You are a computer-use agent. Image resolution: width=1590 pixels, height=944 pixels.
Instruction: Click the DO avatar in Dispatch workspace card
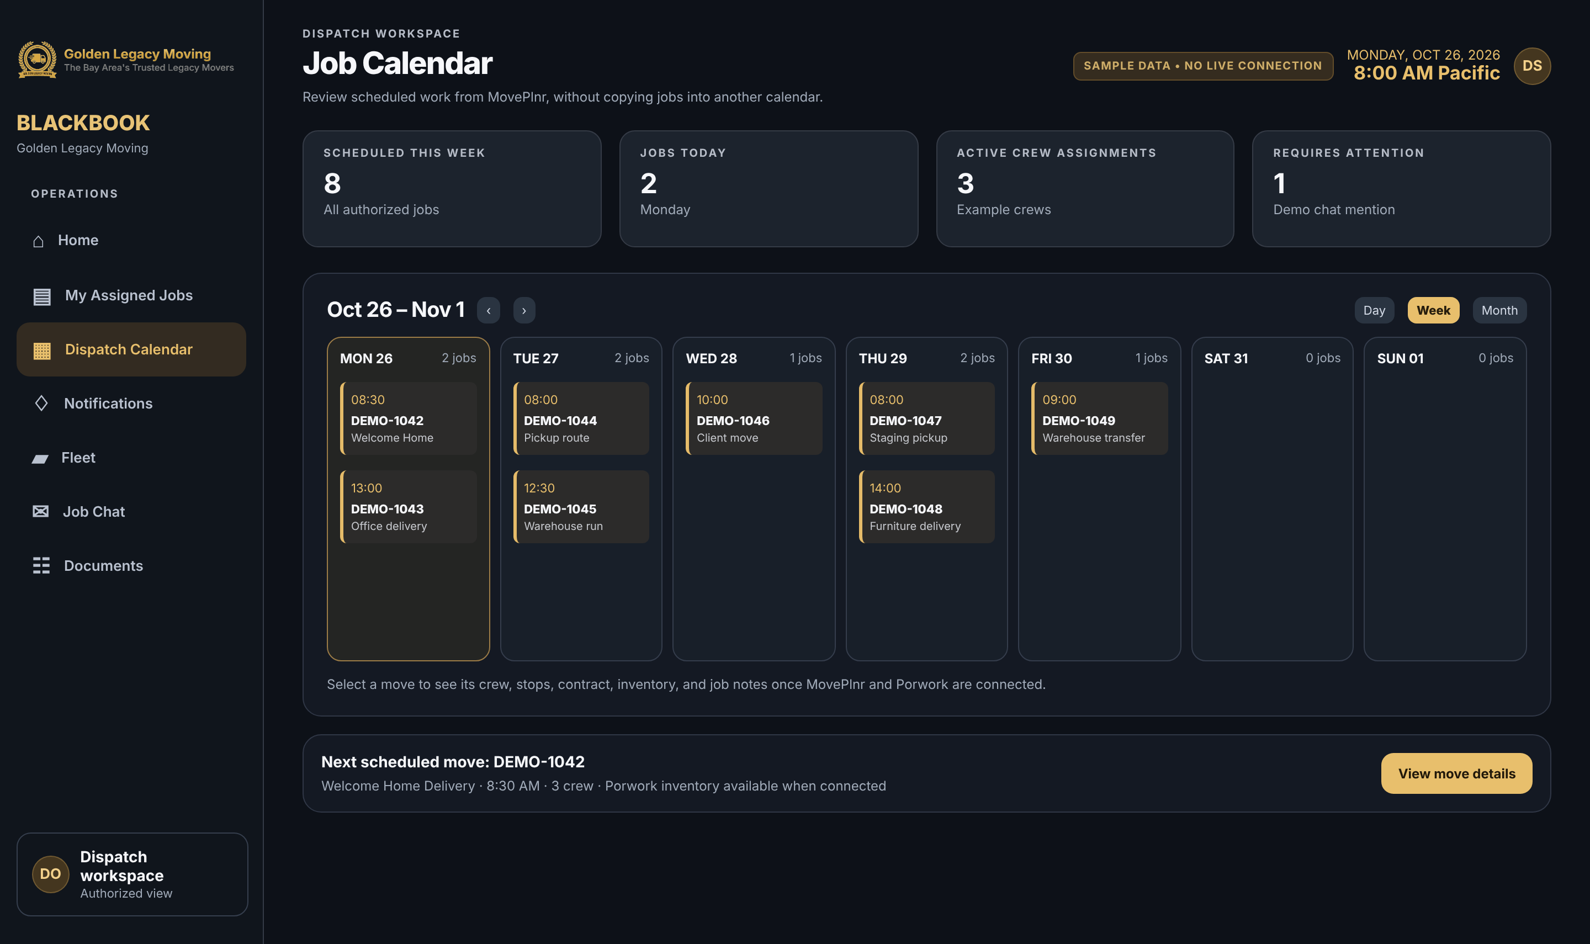coord(51,874)
